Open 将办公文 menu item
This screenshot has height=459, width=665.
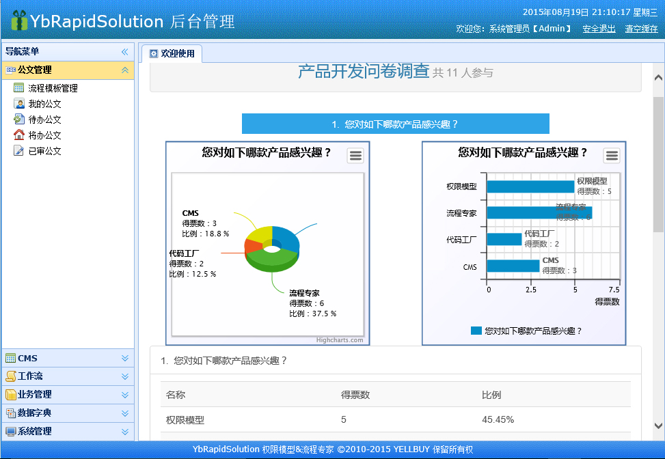[44, 135]
